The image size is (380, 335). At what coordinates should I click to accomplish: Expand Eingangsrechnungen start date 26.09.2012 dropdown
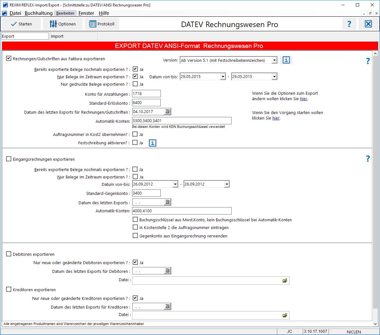pos(176,184)
